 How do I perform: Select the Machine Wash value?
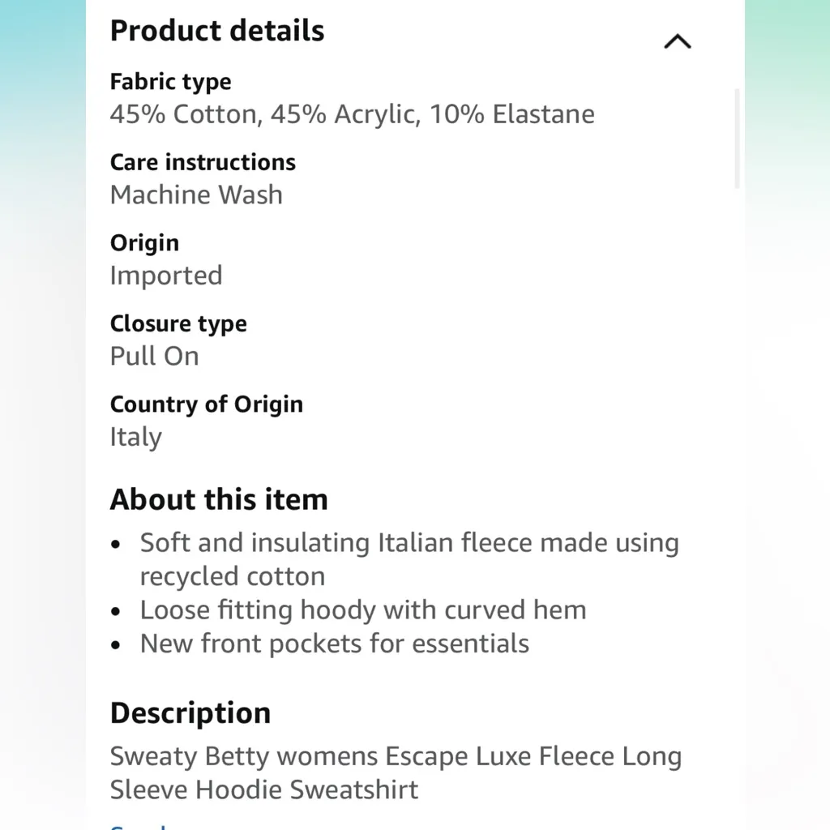[196, 195]
